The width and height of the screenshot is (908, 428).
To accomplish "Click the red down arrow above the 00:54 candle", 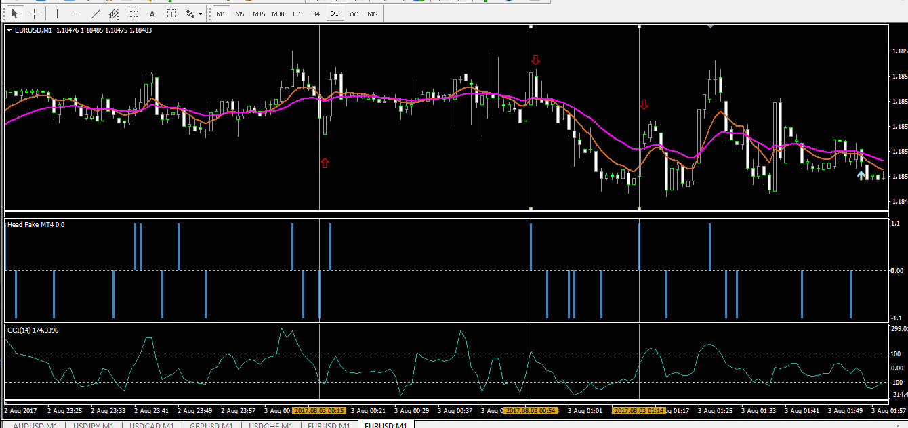I will pyautogui.click(x=535, y=60).
